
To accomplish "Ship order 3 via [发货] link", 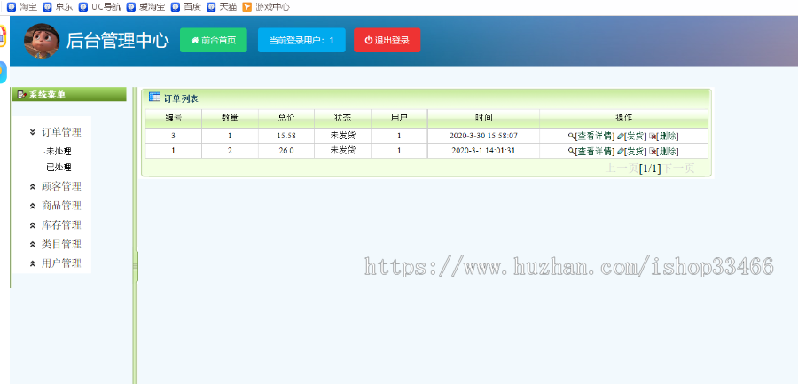I will pyautogui.click(x=635, y=136).
